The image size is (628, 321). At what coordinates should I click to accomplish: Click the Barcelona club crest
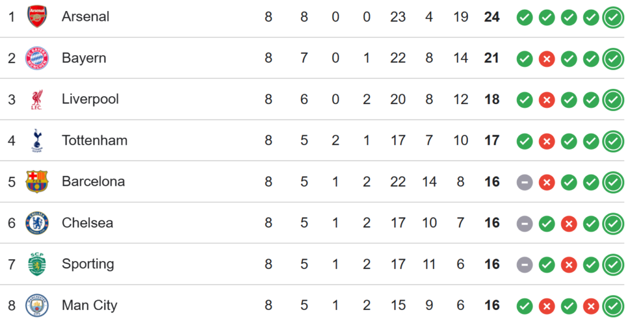click(37, 181)
